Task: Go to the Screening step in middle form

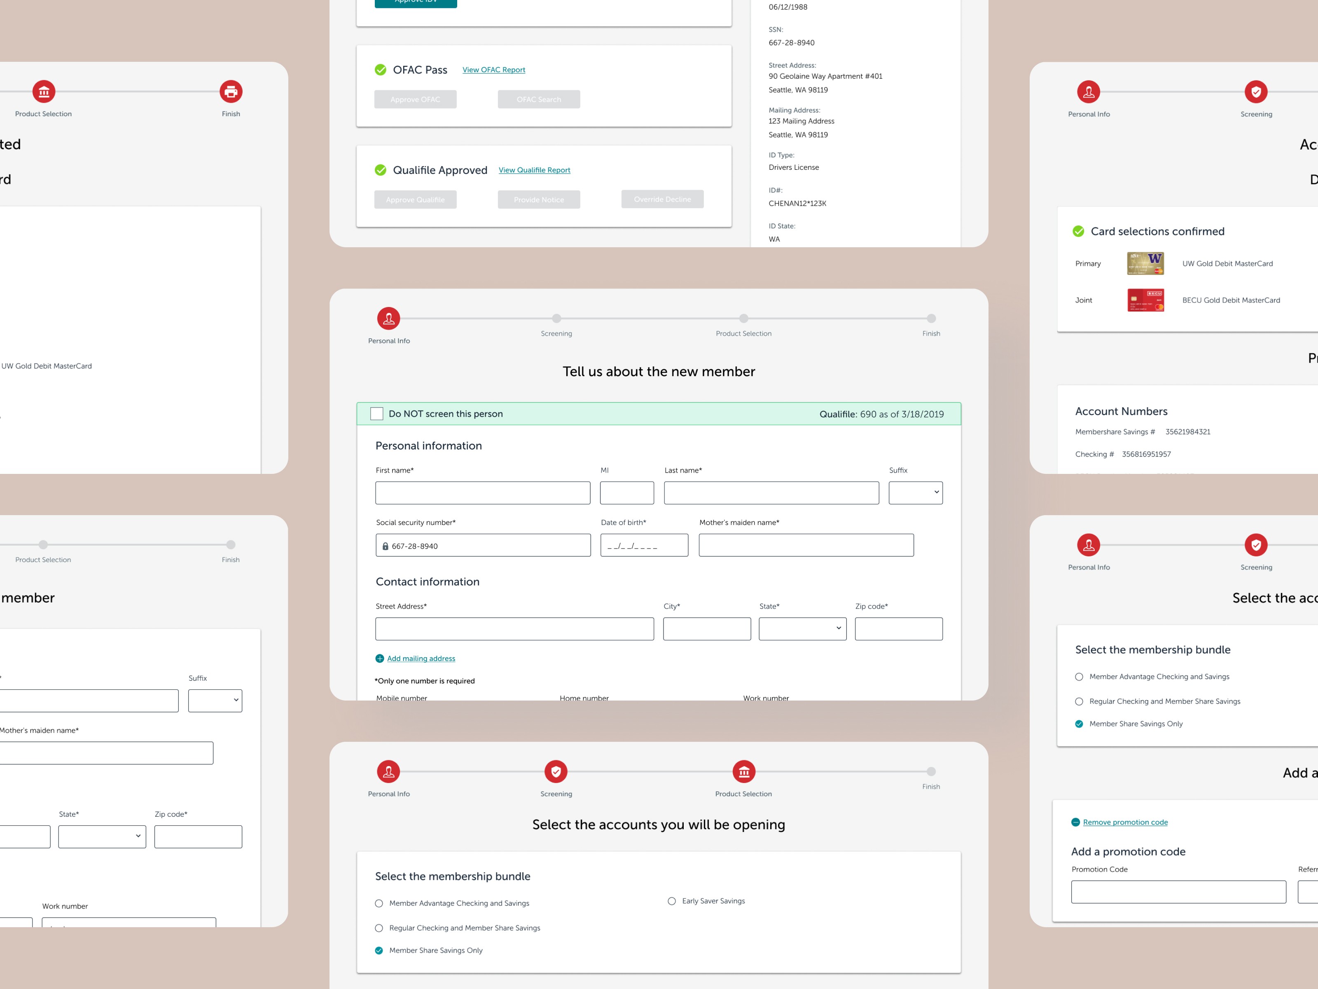Action: click(x=556, y=319)
